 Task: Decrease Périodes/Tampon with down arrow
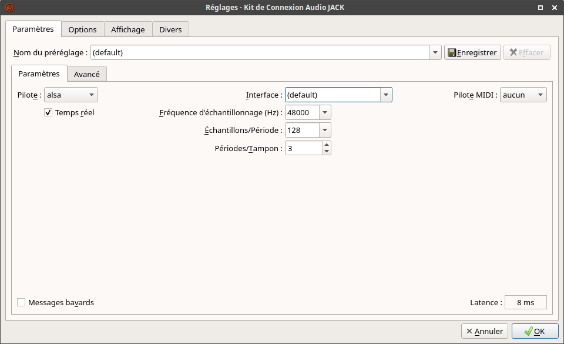pos(327,152)
